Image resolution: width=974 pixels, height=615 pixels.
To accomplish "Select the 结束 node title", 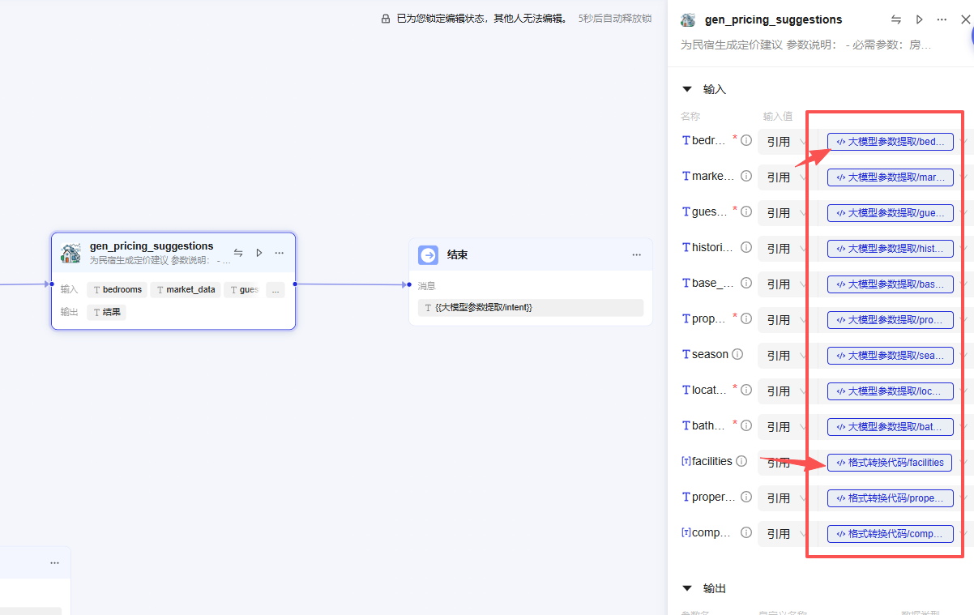I will [x=457, y=254].
